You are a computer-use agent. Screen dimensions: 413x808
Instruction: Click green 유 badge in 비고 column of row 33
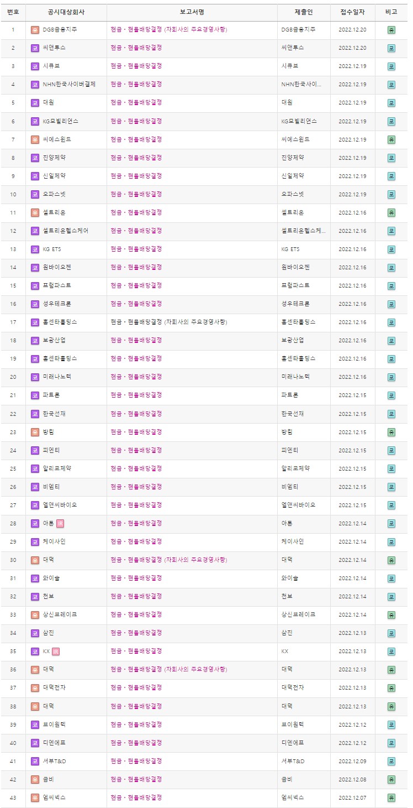point(391,614)
